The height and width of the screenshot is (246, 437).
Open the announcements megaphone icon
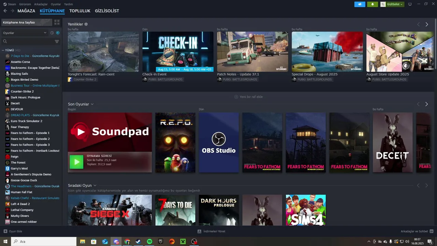360,4
